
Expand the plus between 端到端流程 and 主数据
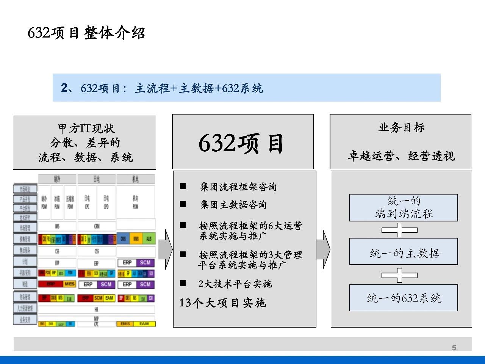click(400, 229)
